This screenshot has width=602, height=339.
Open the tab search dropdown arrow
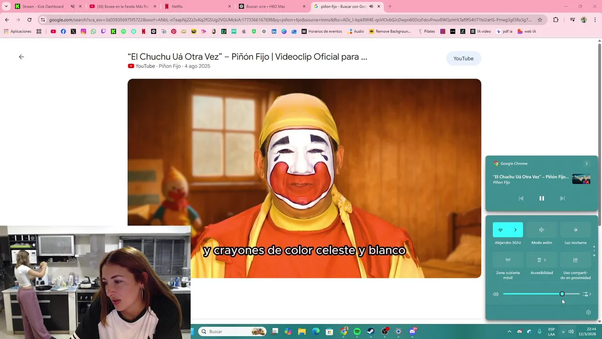[x=6, y=7]
